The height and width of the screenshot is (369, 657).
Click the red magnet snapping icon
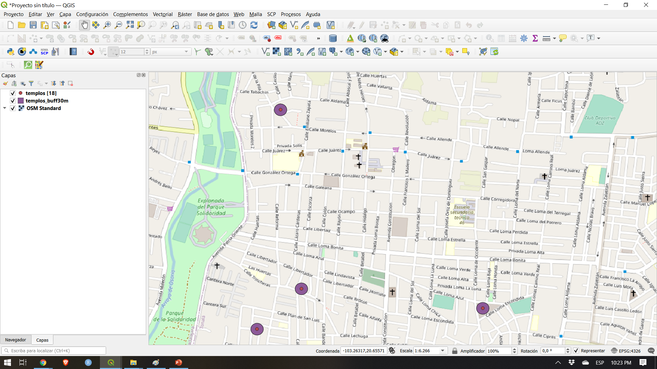(x=91, y=52)
